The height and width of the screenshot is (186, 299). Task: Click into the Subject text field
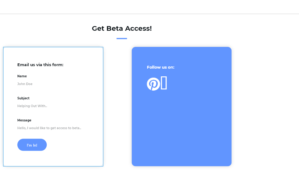pos(53,106)
